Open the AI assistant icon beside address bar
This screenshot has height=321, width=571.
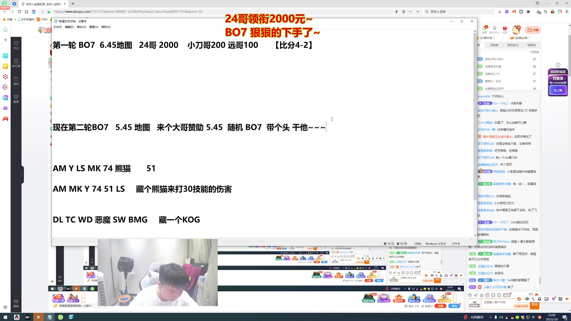tap(33, 12)
